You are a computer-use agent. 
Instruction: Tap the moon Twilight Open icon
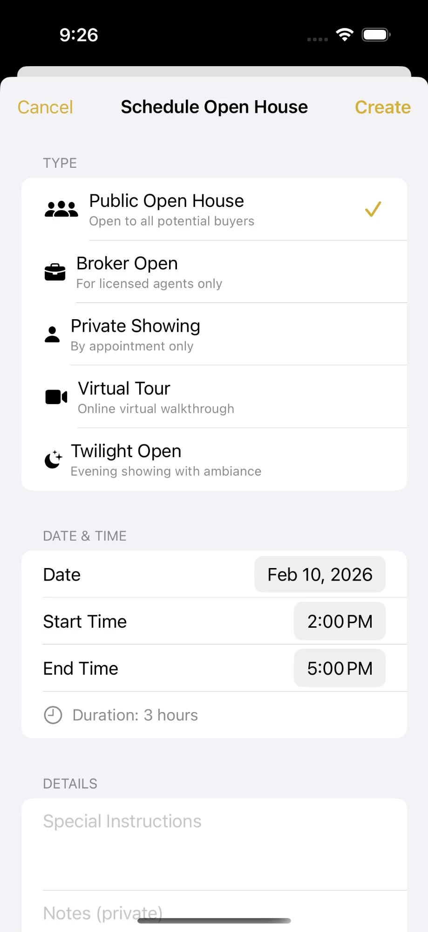pos(53,459)
